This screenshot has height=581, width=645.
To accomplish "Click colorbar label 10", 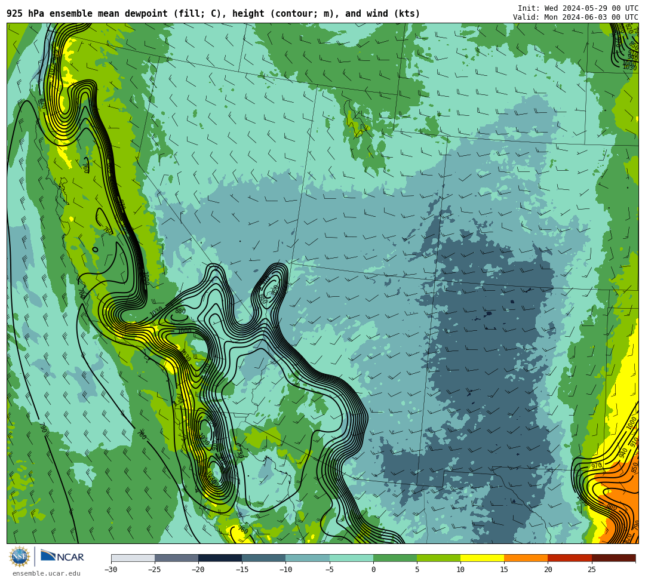I will coord(460,570).
